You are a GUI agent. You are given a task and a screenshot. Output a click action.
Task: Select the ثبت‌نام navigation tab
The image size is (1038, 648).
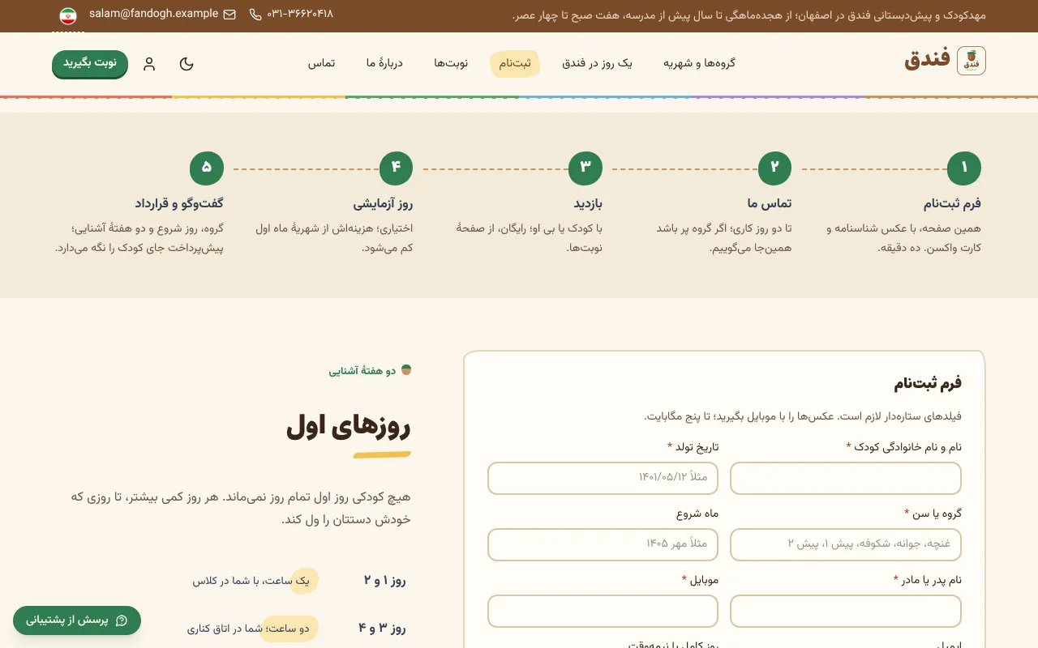coord(515,63)
